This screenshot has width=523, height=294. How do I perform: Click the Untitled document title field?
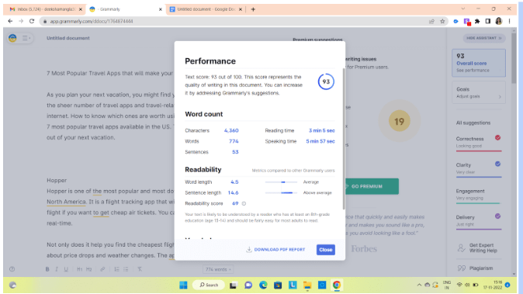coord(68,38)
